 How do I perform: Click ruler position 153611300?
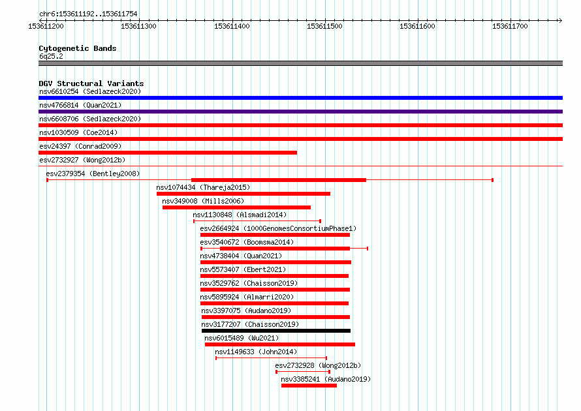click(x=138, y=26)
